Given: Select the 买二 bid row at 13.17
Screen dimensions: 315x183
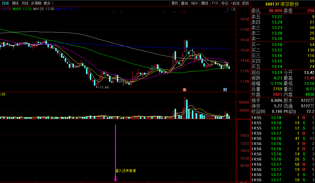Looking at the screenshot, I should point(283,50).
